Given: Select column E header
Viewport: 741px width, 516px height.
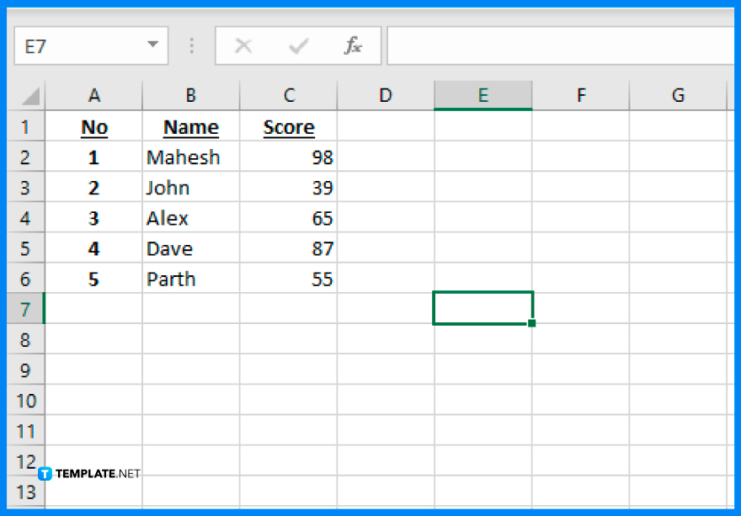Looking at the screenshot, I should click(x=482, y=95).
